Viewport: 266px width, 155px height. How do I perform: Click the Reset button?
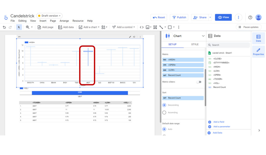159,17
